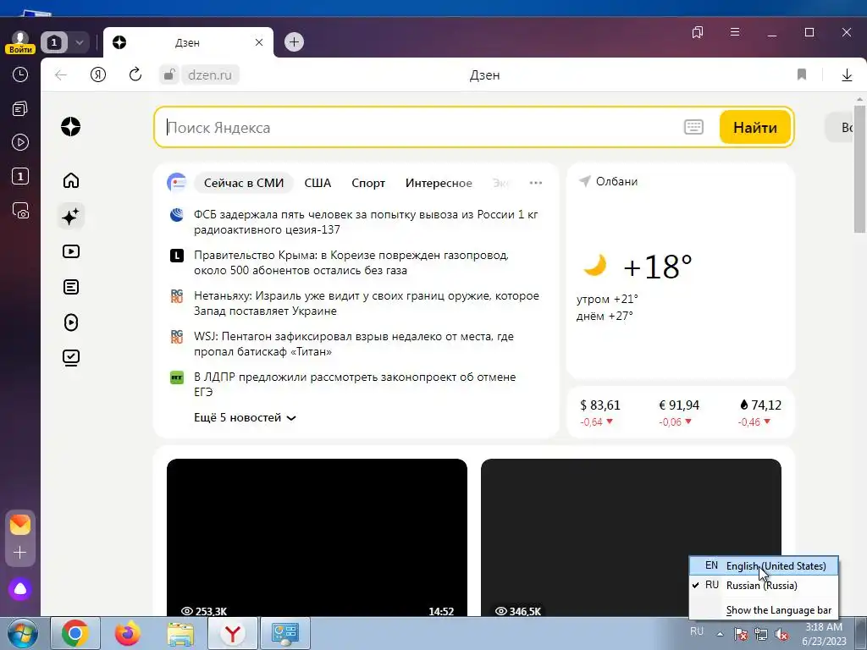Close the Дзен tab
867x650 pixels.
pos(259,42)
